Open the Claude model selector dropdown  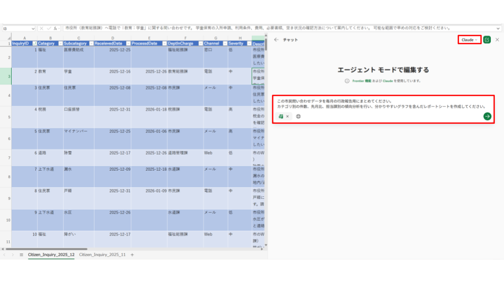pyautogui.click(x=469, y=40)
